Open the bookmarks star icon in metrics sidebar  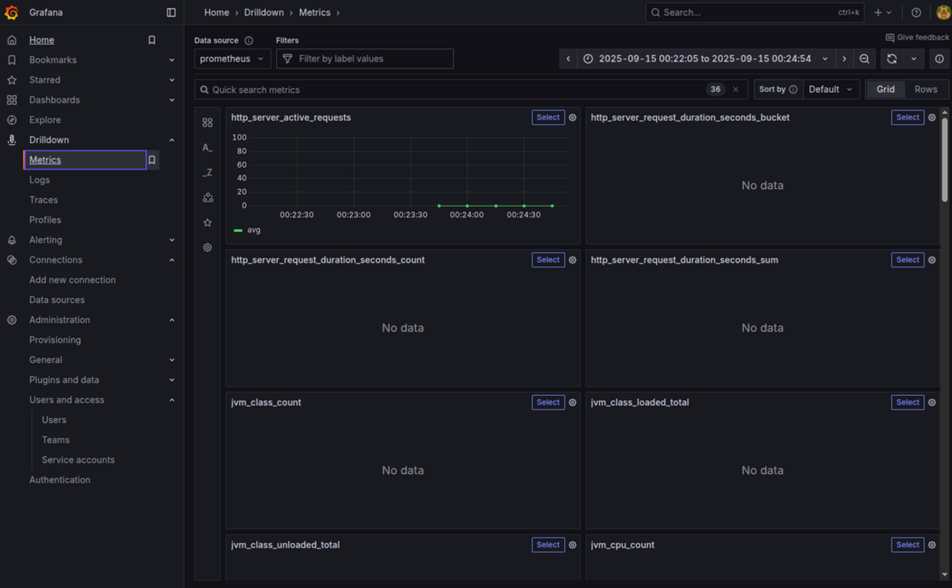(207, 223)
